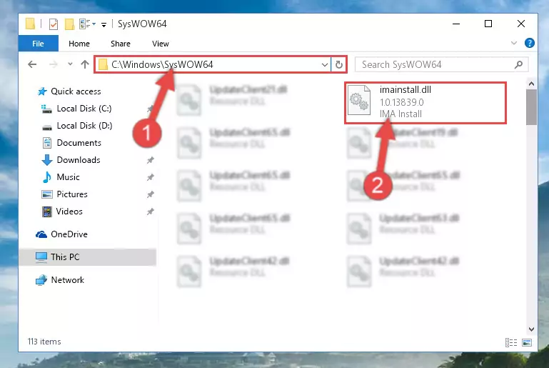This screenshot has height=368, width=549.
Task: Open Downloads in navigation pane
Action: (79, 160)
